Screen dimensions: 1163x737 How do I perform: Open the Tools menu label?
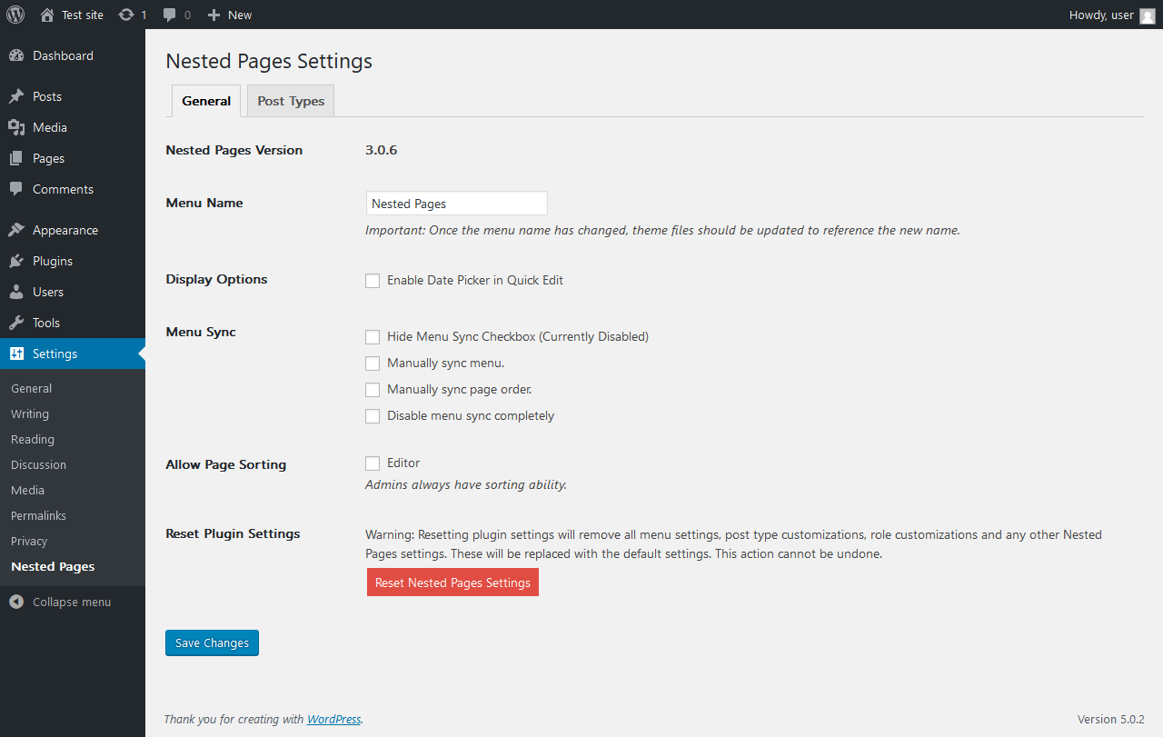coord(46,323)
